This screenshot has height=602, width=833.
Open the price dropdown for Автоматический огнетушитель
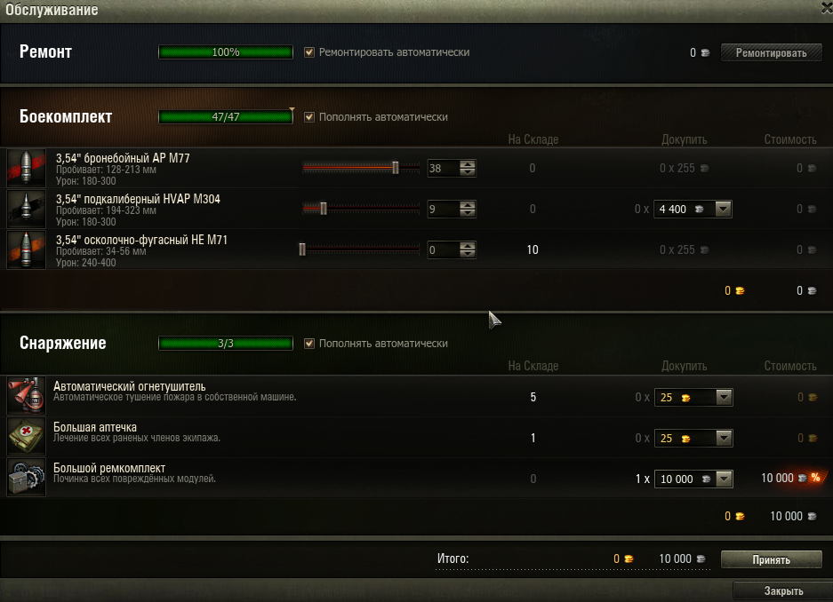pos(693,397)
